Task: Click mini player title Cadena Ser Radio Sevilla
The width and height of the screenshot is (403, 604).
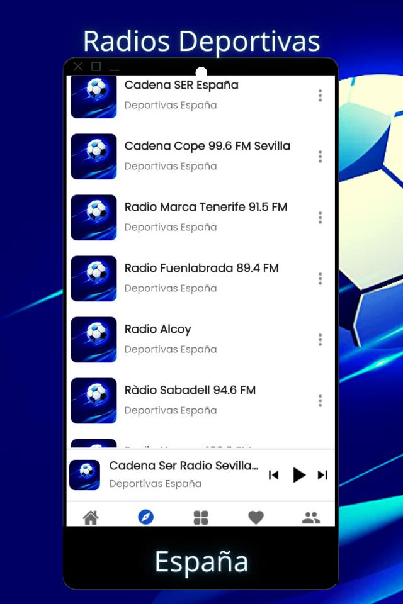Action: tap(184, 466)
